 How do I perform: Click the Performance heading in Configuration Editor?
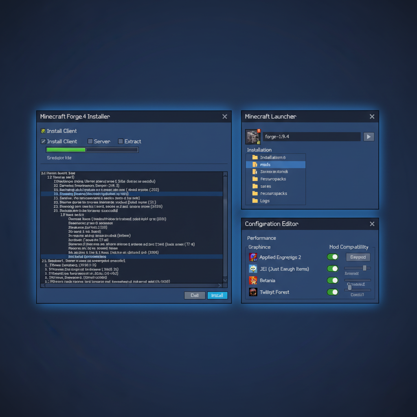[261, 238]
